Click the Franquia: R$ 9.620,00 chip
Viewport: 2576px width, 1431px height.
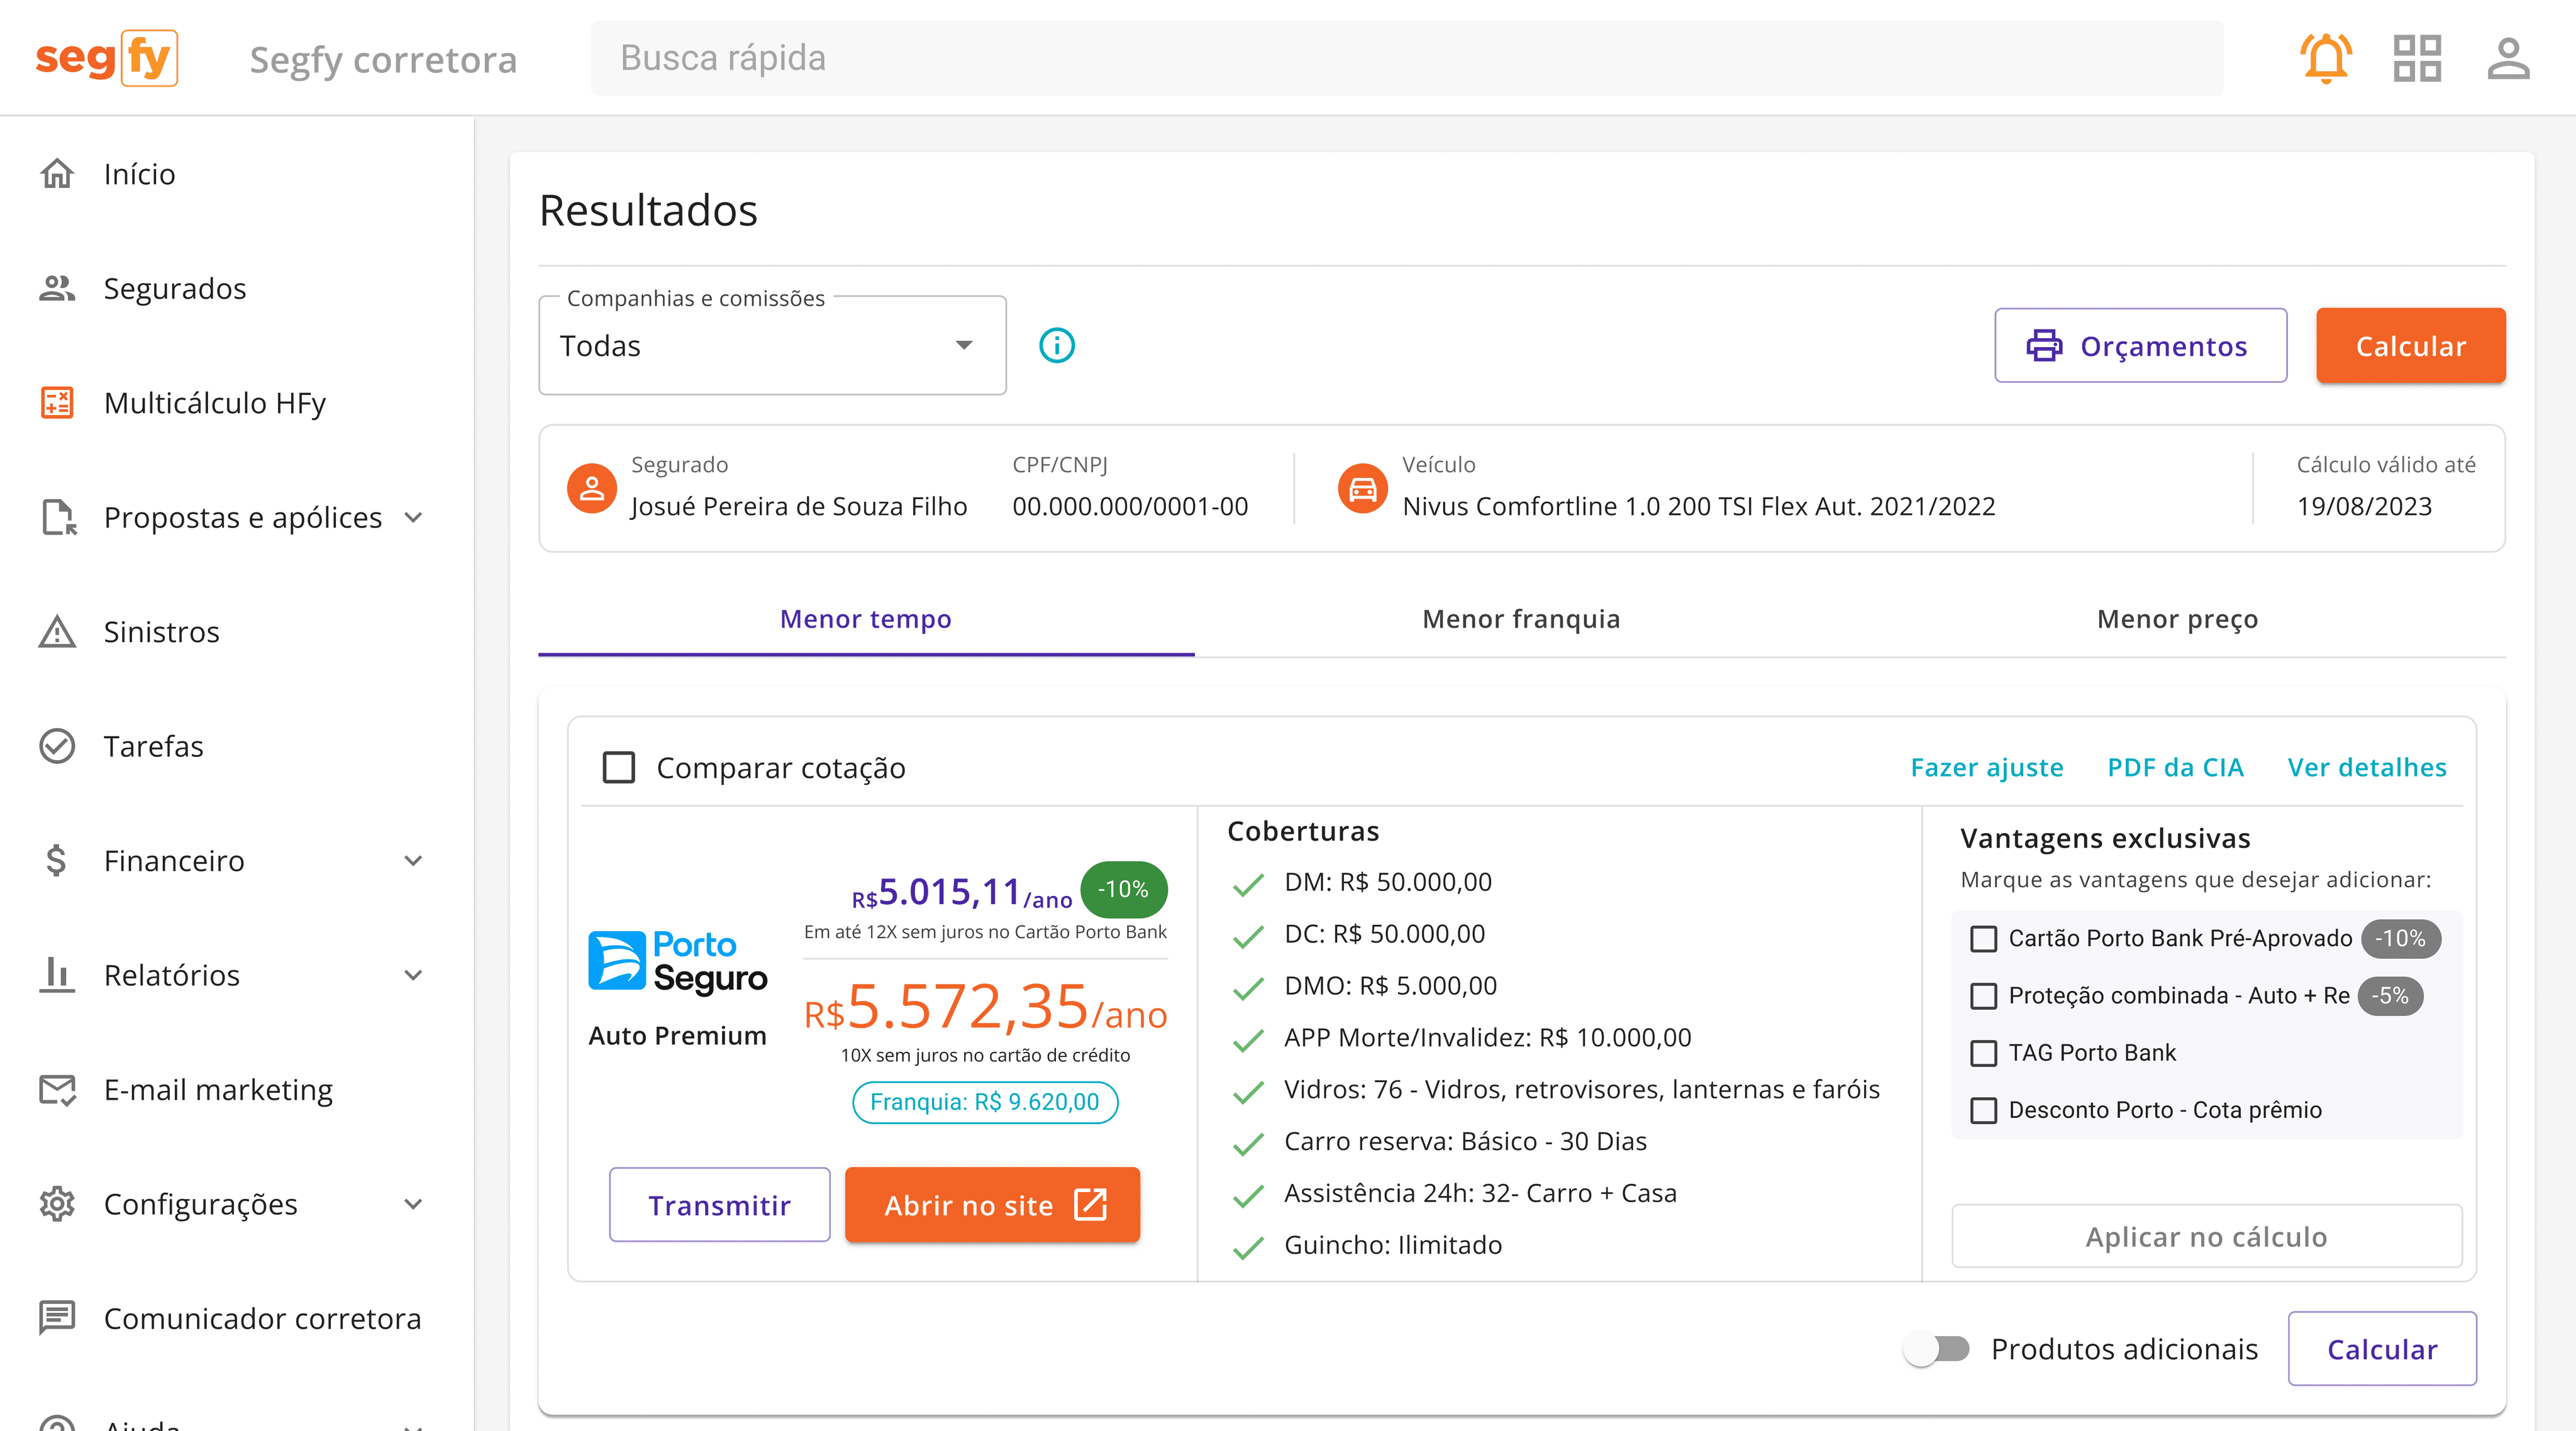pos(985,1102)
